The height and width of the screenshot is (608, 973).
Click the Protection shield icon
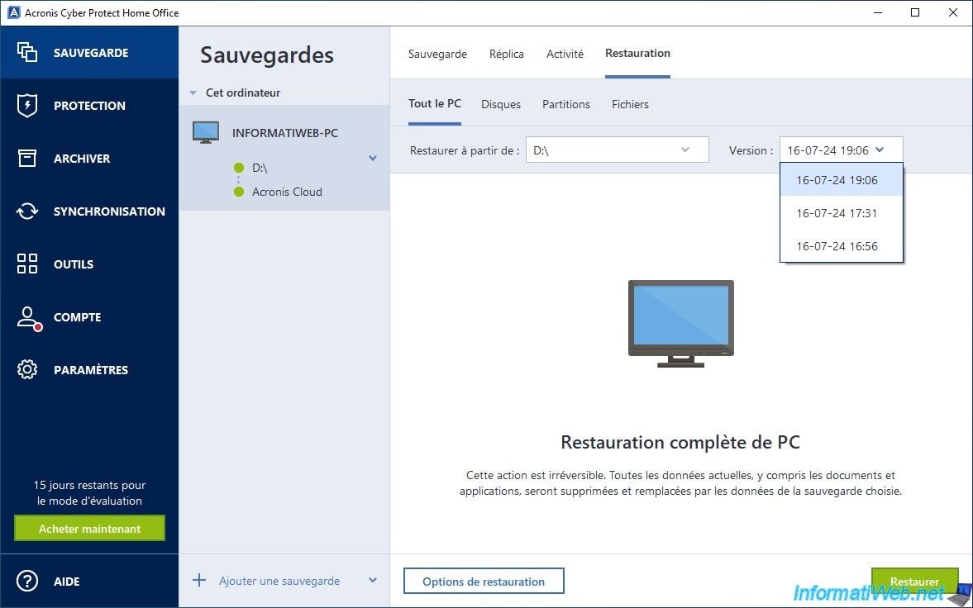pyautogui.click(x=27, y=106)
